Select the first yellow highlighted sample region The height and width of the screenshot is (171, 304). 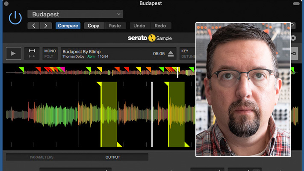[x=109, y=113]
